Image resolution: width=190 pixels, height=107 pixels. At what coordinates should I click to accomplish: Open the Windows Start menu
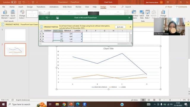(x=3, y=104)
